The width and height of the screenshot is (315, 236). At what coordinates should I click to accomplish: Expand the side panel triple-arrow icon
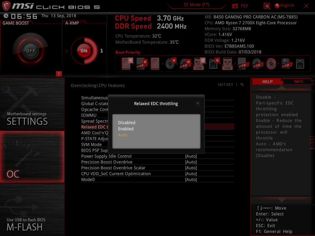point(312,148)
